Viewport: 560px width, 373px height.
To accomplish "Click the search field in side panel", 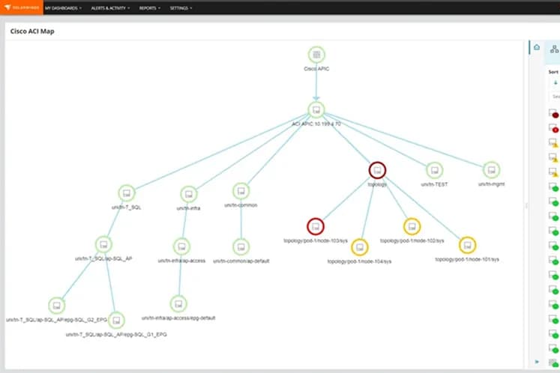I will (555, 97).
